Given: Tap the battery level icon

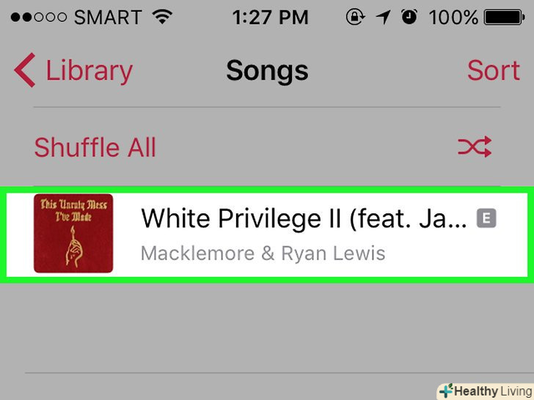Looking at the screenshot, I should 504,18.
